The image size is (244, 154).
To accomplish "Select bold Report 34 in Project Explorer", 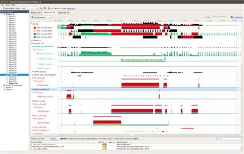I will pyautogui.click(x=13, y=83).
